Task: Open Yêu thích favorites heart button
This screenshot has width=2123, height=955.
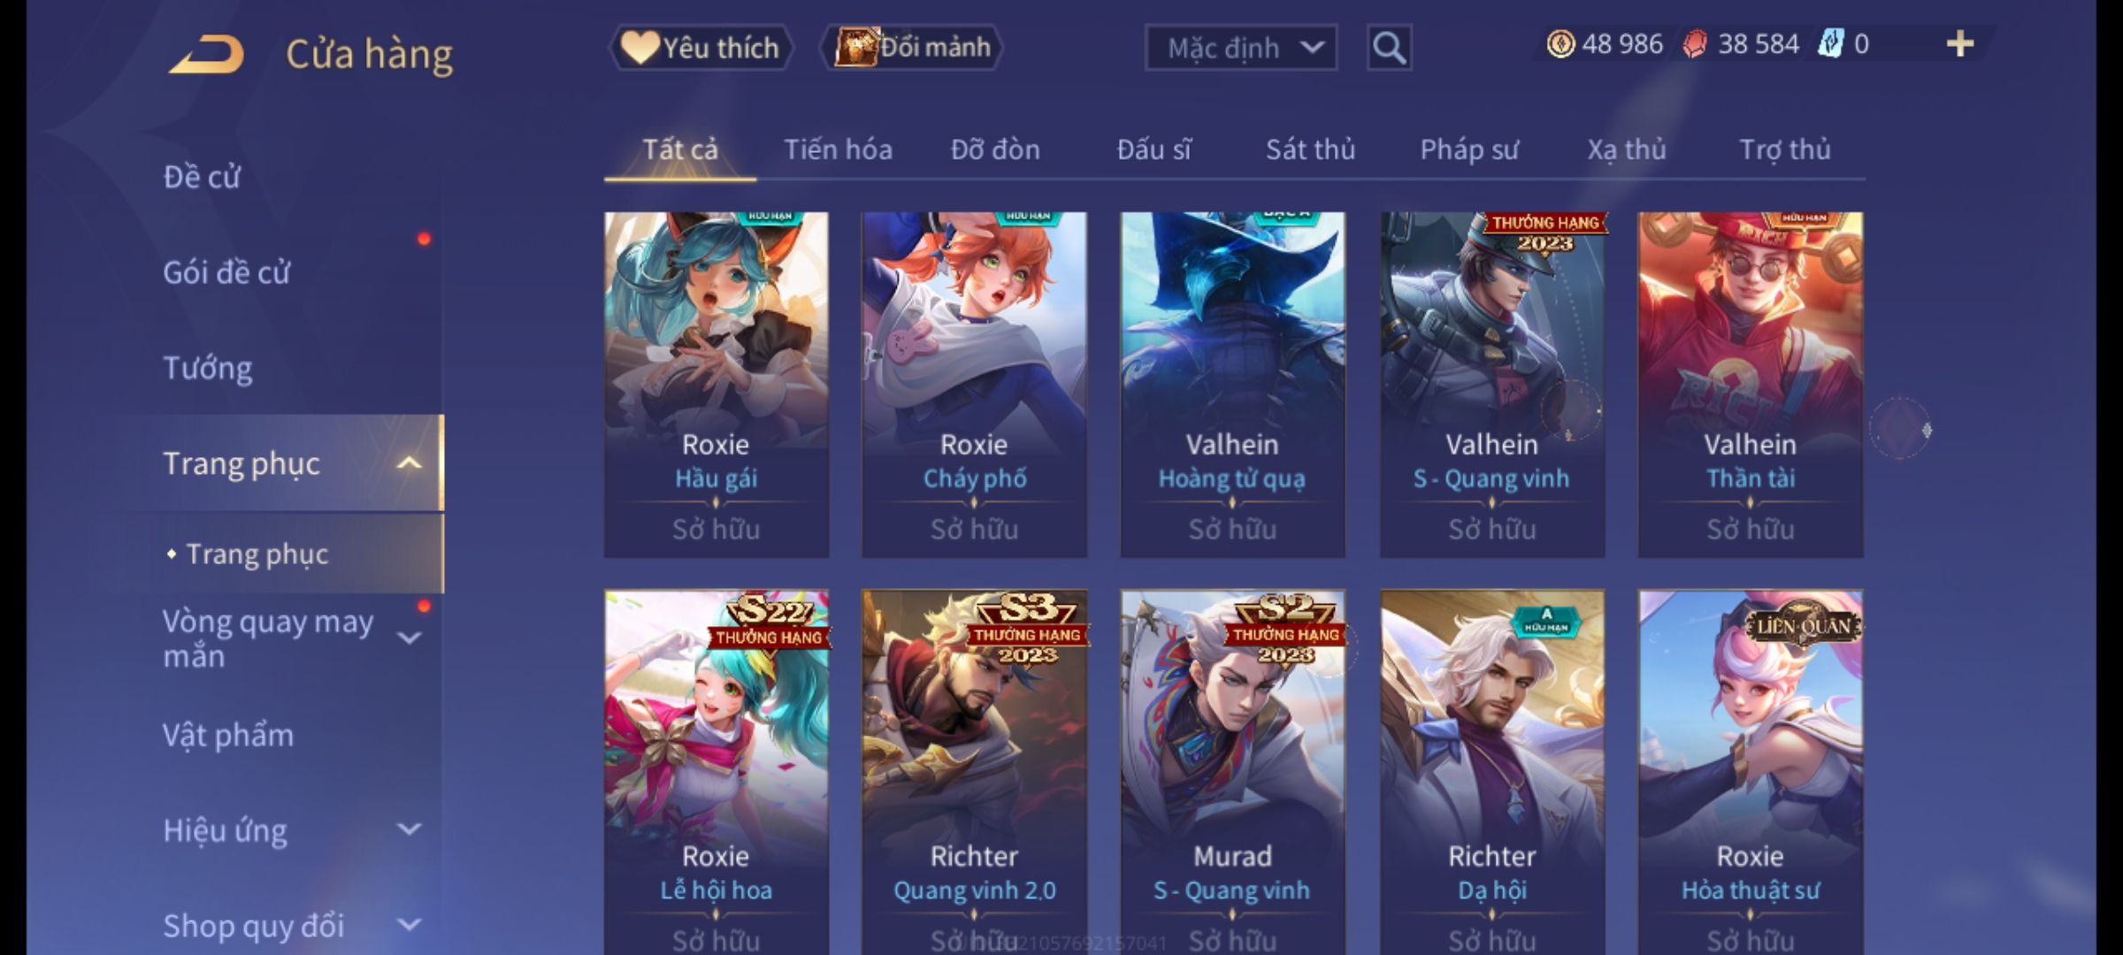Action: pyautogui.click(x=701, y=47)
